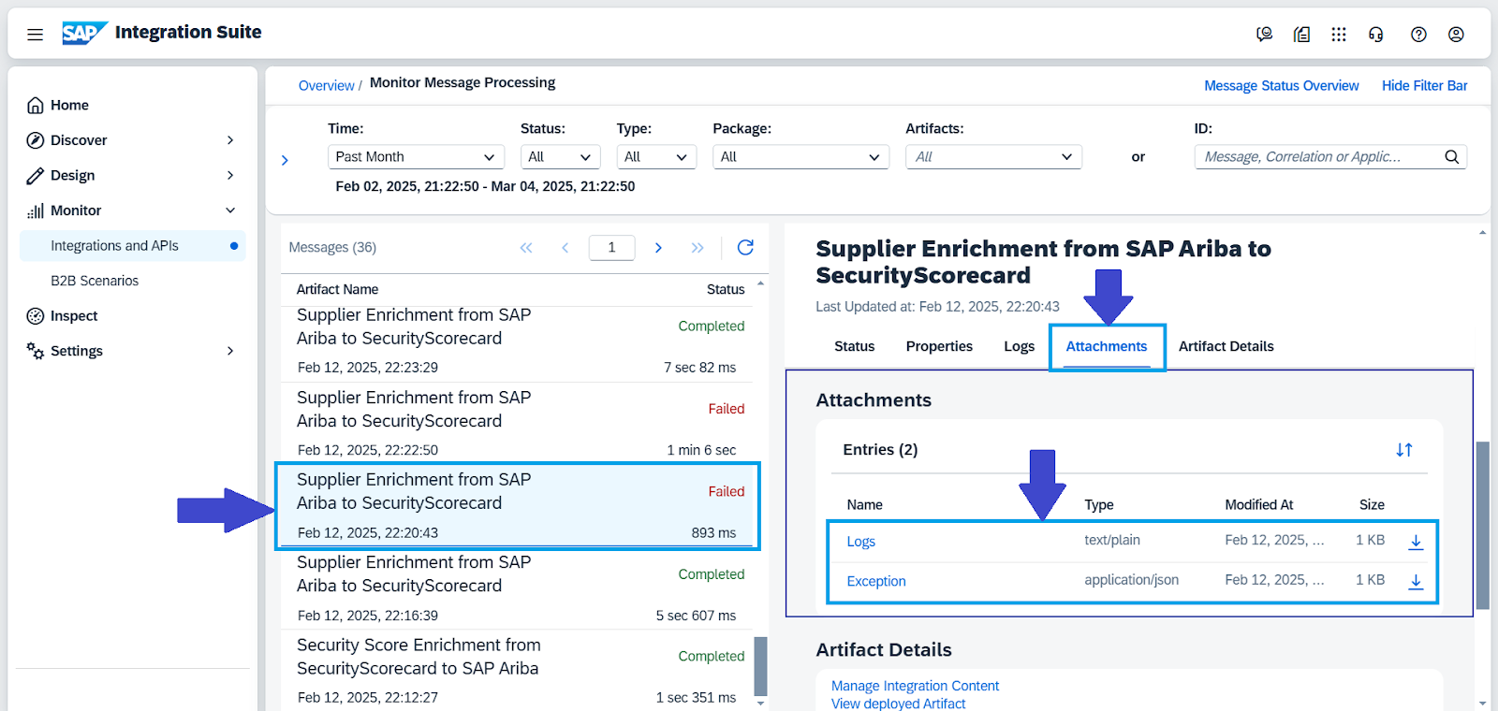Image resolution: width=1498 pixels, height=711 pixels.
Task: Open the support headset icon
Action: click(1375, 35)
